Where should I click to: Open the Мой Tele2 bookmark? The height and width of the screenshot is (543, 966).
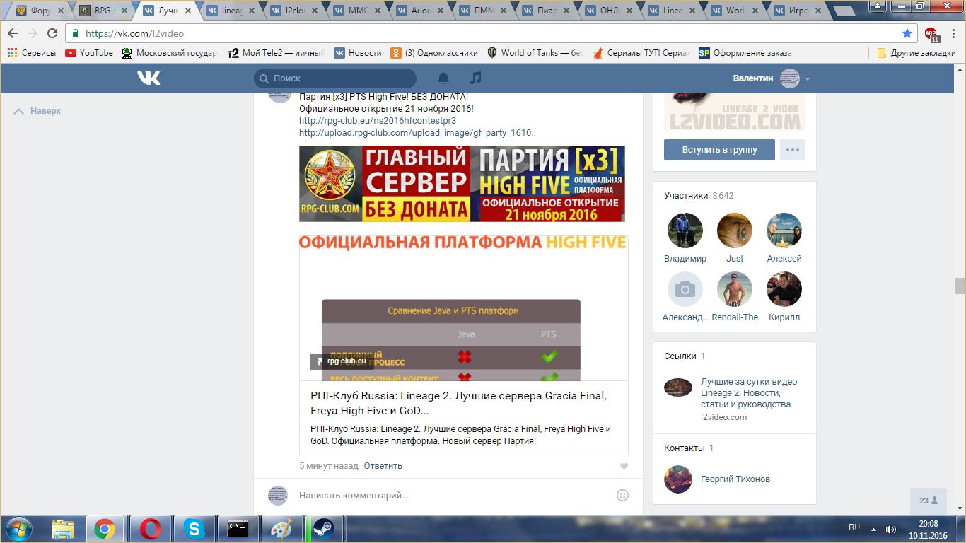(277, 53)
